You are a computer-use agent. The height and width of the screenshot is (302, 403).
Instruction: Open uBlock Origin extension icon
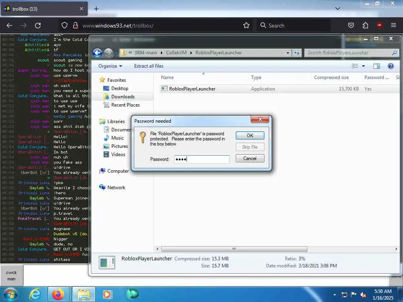pos(379,25)
